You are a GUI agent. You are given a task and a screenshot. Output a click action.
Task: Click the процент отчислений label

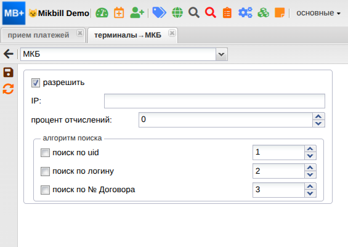[71, 120]
